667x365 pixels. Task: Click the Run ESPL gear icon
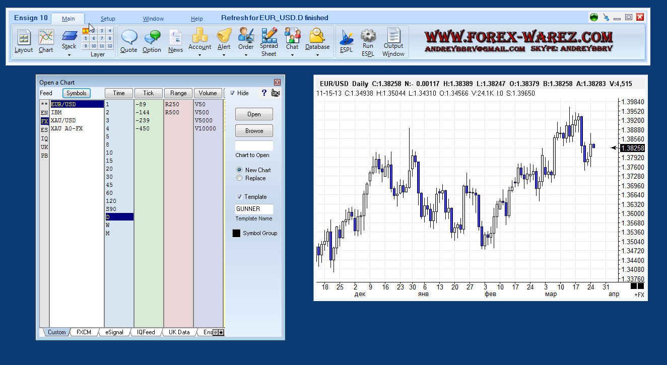[368, 35]
